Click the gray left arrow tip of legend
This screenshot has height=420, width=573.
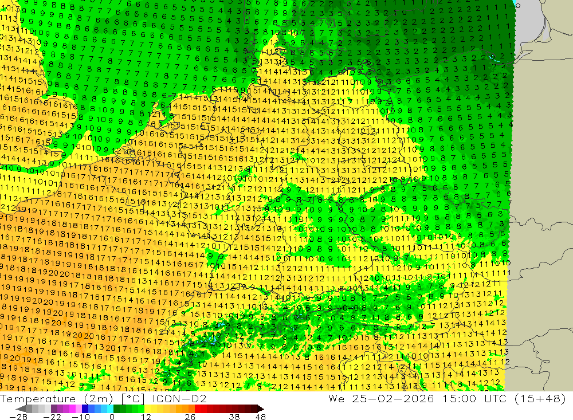(21, 409)
